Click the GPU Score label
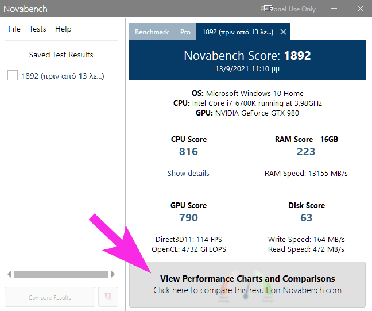372x311 pixels. coord(188,205)
